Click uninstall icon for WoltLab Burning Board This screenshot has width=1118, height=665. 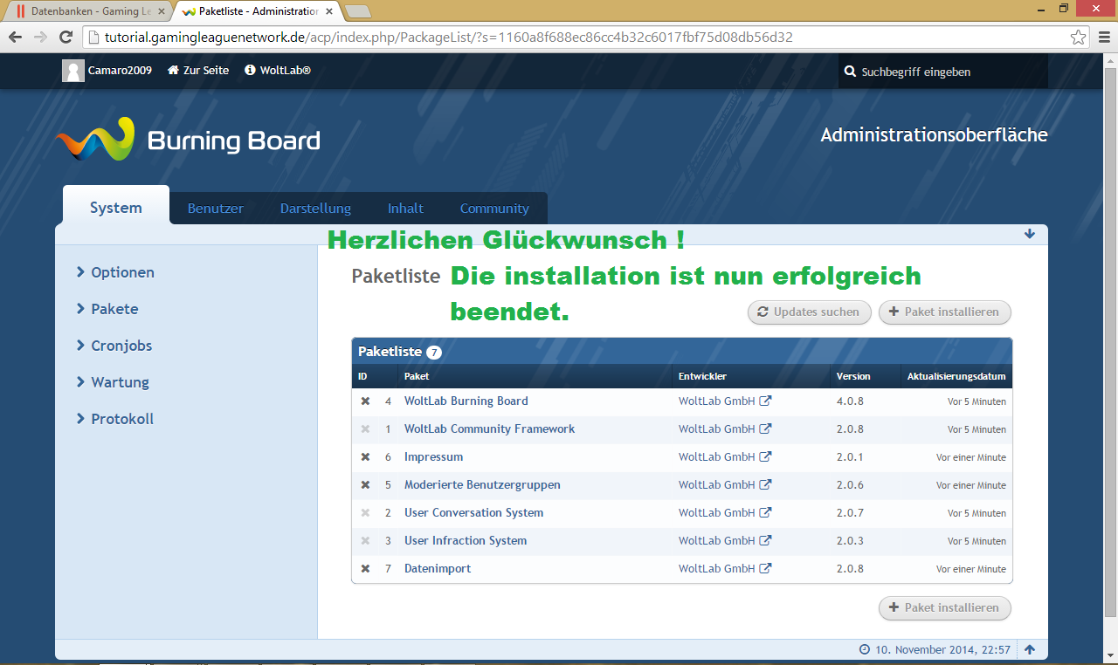click(x=365, y=401)
